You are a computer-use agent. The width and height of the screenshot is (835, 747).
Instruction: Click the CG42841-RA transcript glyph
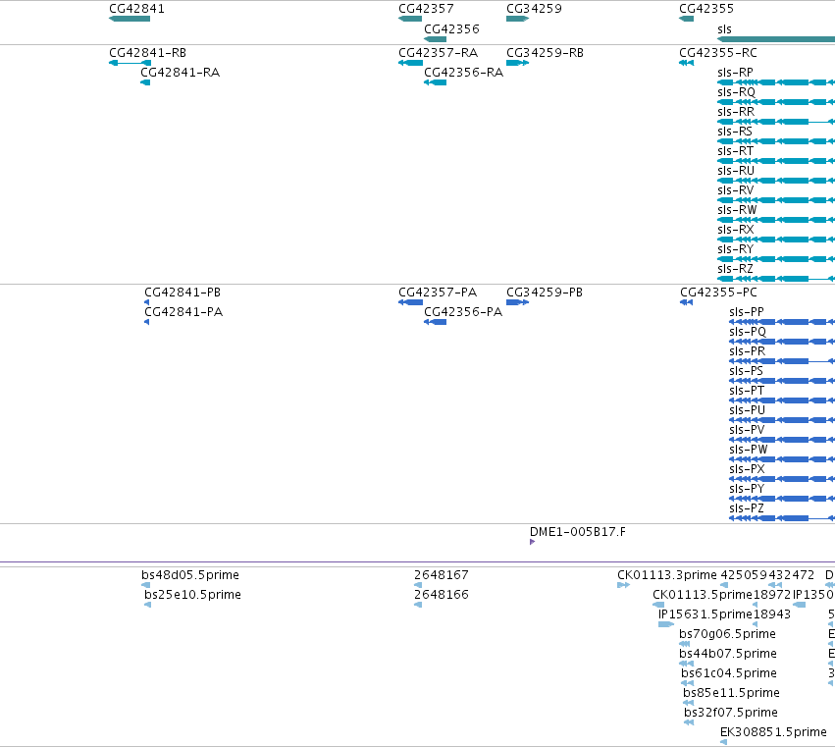point(145,82)
